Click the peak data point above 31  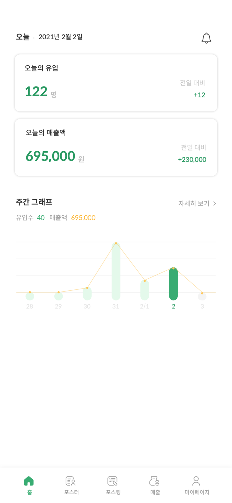(116, 242)
